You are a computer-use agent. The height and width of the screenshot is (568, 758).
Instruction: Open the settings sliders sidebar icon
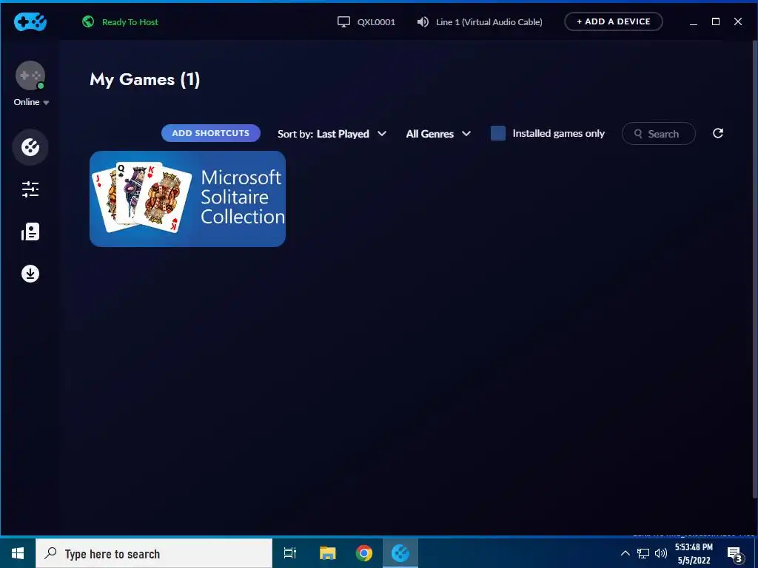pos(30,189)
